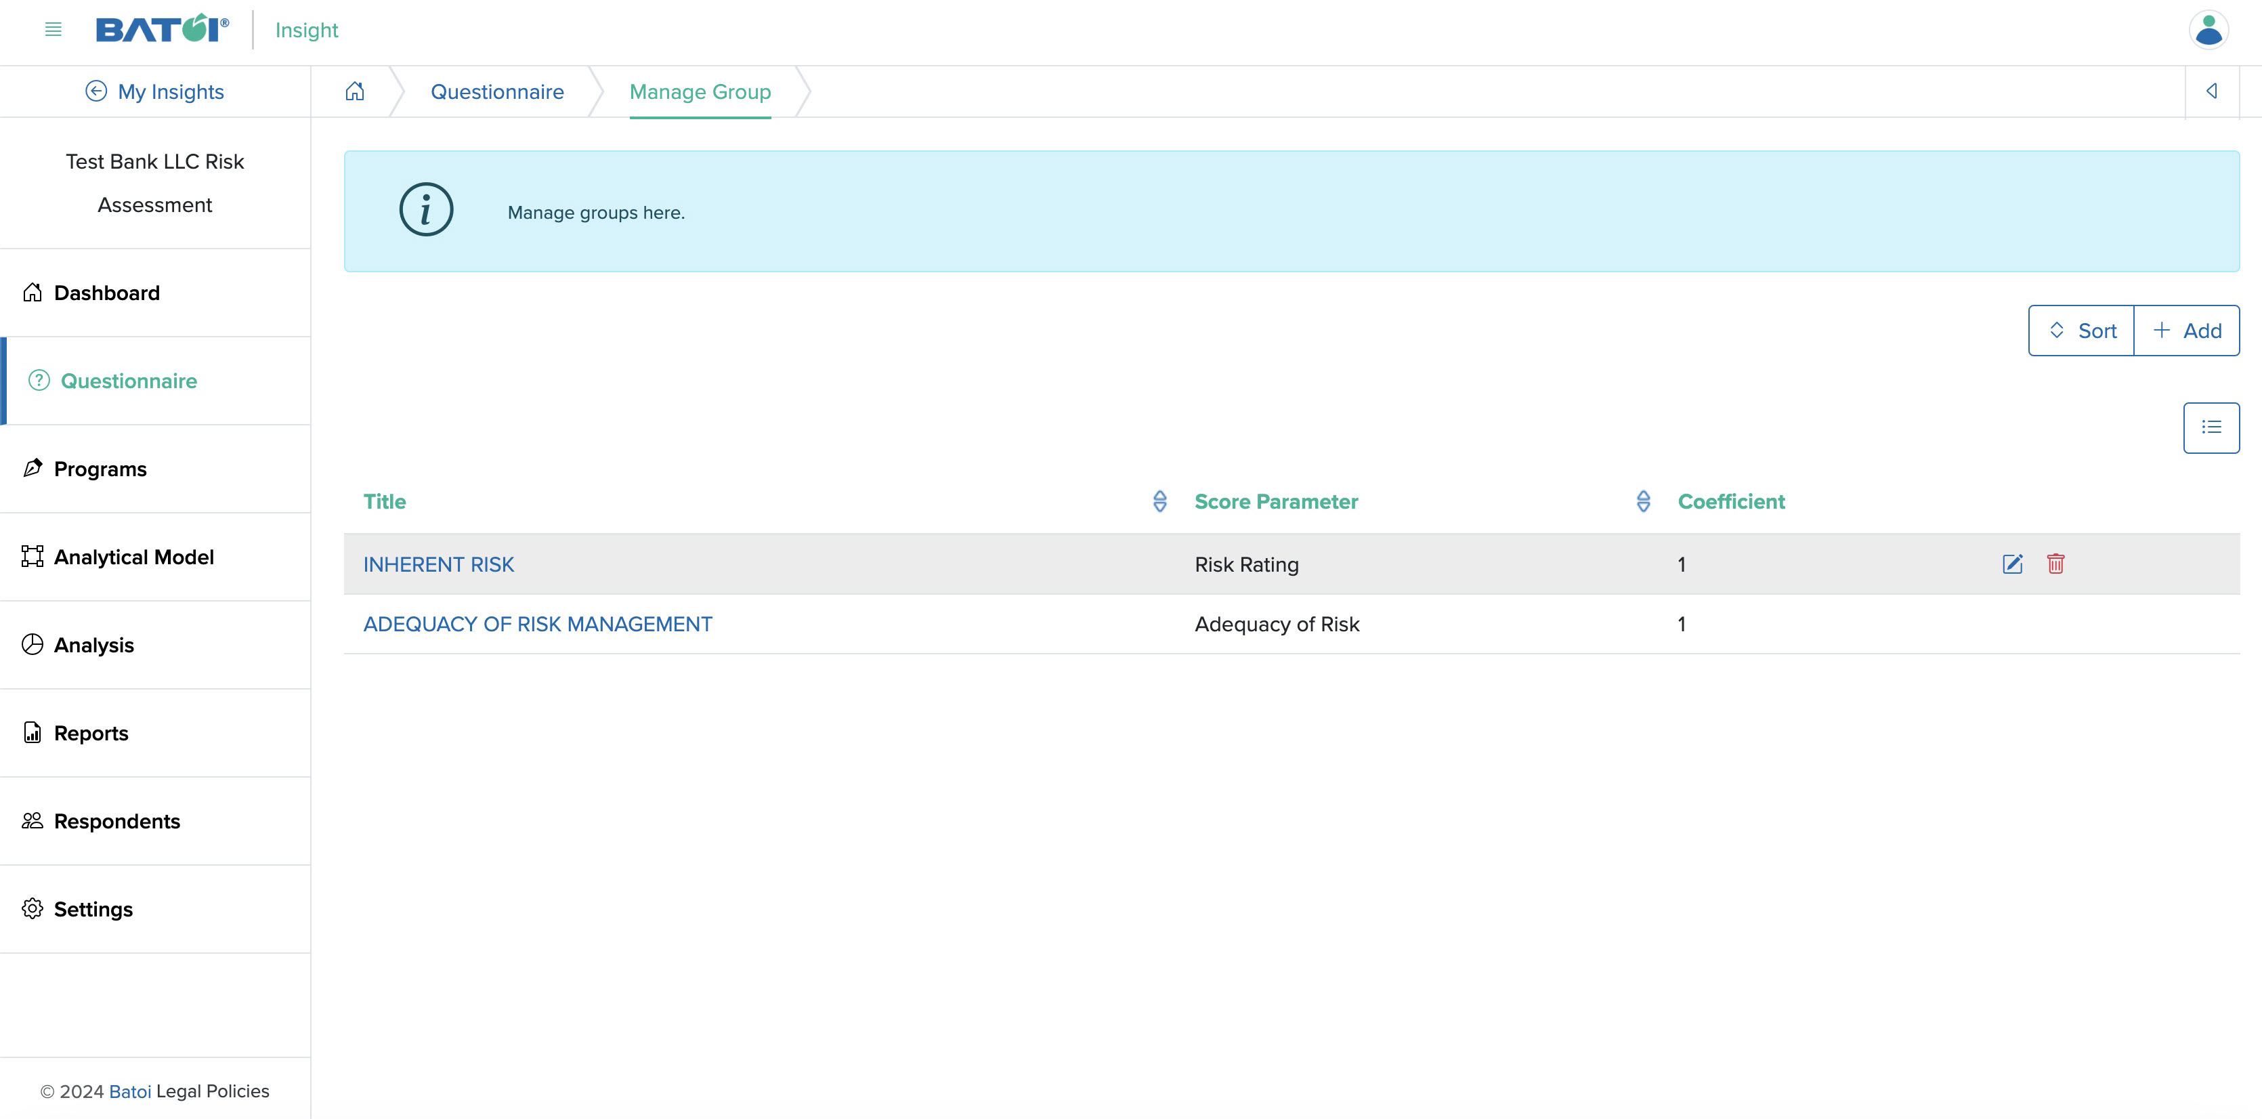Screen dimensions: 2262x1119
Task: Click the home breadcrumb icon
Action: click(x=355, y=91)
